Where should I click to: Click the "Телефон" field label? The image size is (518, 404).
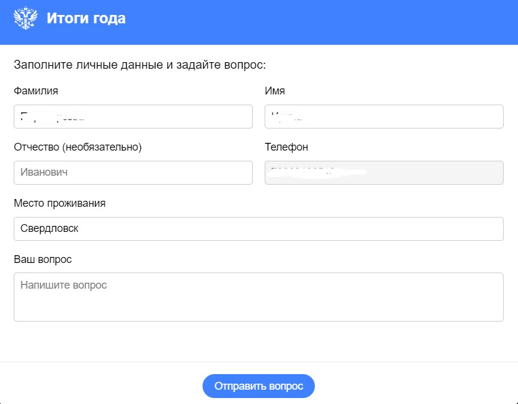click(286, 147)
